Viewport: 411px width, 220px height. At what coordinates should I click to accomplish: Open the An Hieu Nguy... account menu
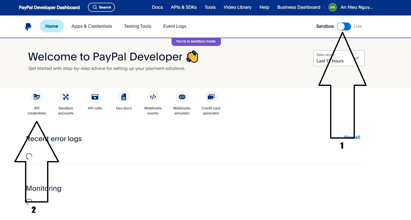[x=356, y=7]
